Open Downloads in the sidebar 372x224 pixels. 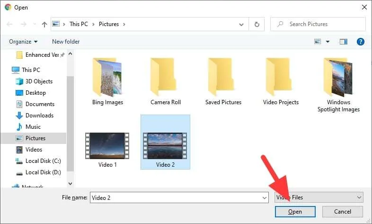(x=35, y=116)
